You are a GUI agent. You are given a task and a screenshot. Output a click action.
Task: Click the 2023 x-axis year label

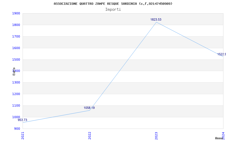157,136
